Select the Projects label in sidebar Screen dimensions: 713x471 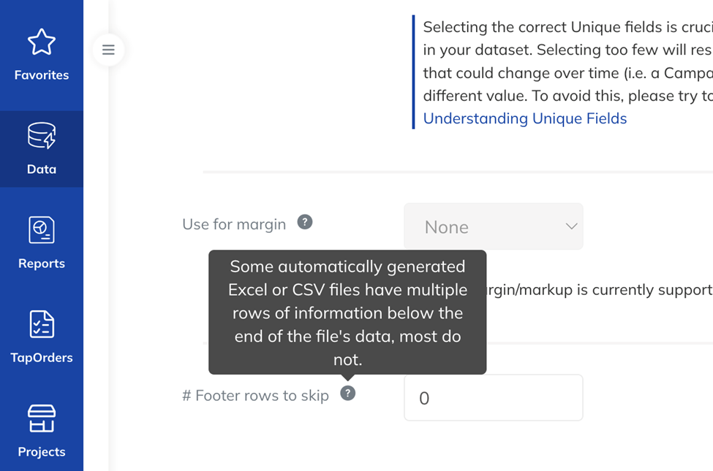pos(42,452)
